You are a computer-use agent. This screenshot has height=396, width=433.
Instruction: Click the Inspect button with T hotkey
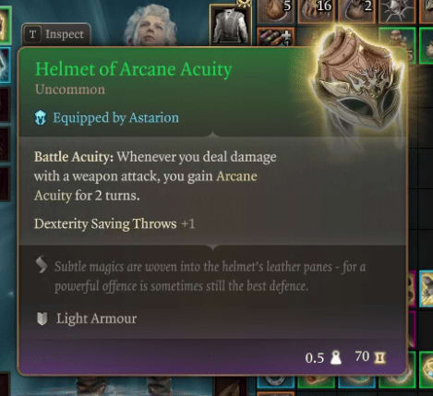tap(56, 34)
